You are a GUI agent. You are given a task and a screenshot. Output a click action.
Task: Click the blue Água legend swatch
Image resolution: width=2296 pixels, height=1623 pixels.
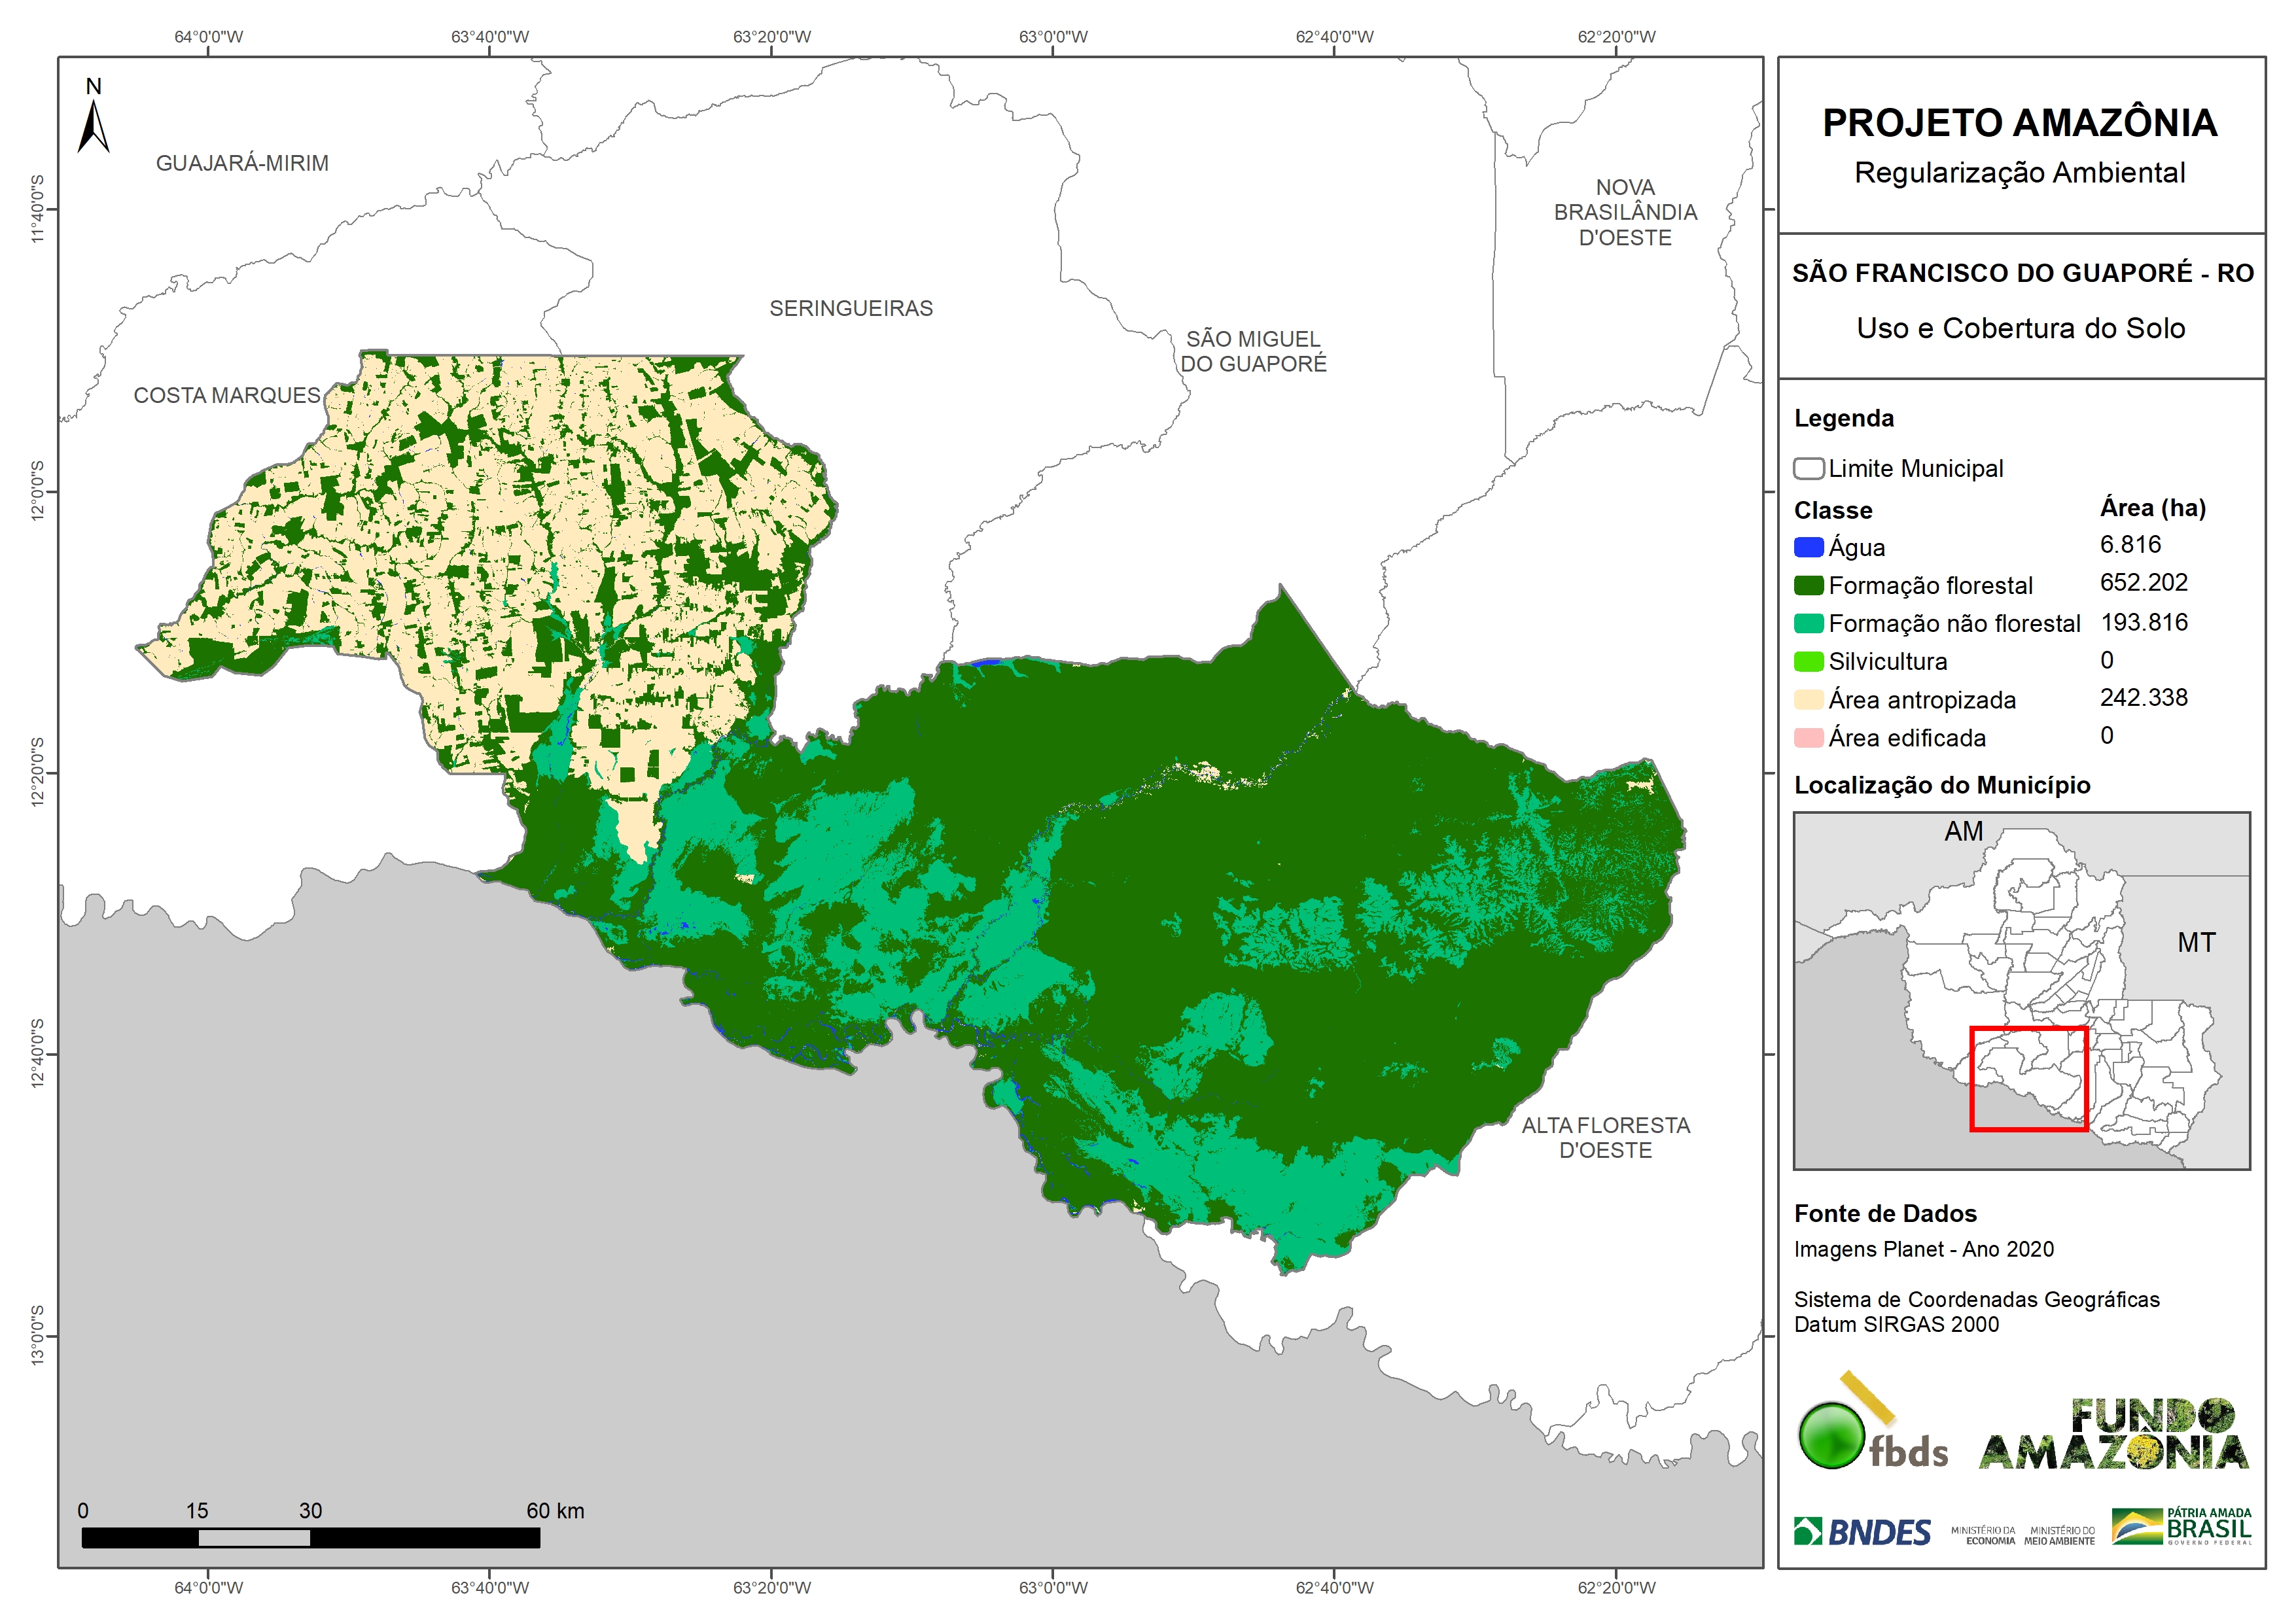(x=1808, y=547)
